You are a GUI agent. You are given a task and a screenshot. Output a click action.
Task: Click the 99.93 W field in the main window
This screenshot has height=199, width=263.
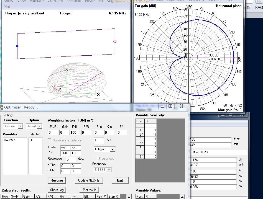tap(213, 176)
